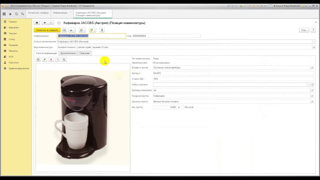Open the reports dropdown in form toolbar
Viewport: 320px width, 180px height.
(x=82, y=30)
